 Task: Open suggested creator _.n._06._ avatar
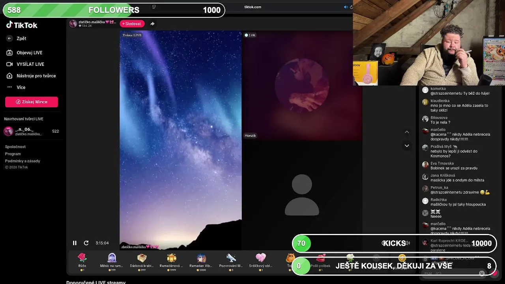pos(8,131)
